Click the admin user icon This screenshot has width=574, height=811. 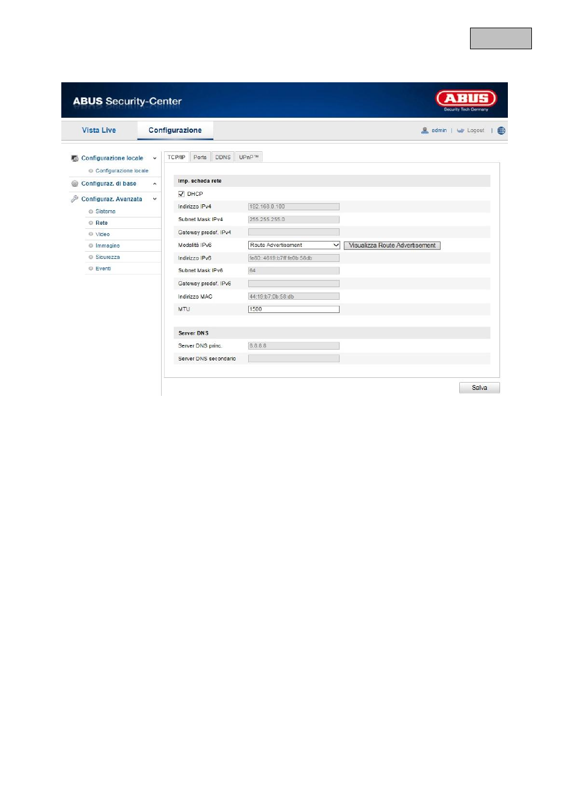pyautogui.click(x=425, y=130)
